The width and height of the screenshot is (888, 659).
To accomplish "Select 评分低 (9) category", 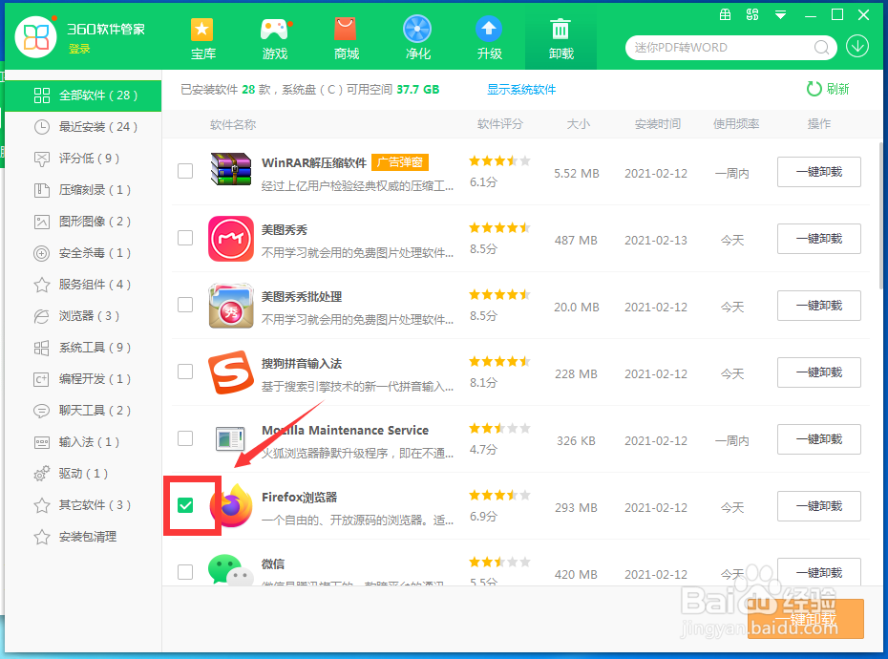I will tap(83, 159).
